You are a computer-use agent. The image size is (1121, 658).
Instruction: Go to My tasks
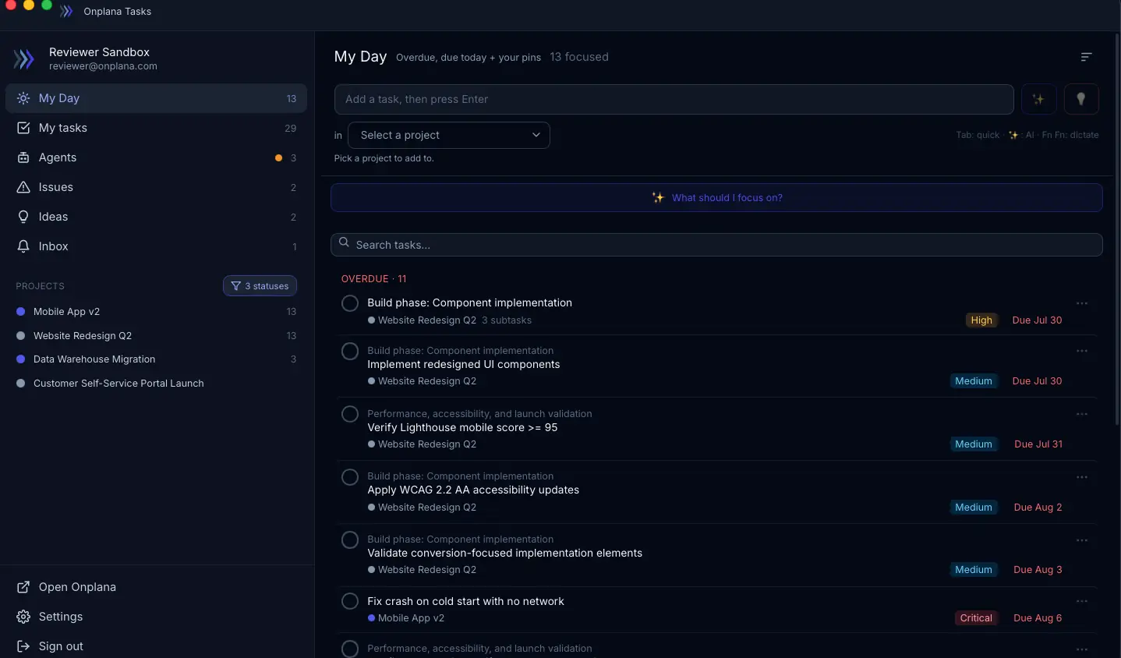tap(156, 128)
